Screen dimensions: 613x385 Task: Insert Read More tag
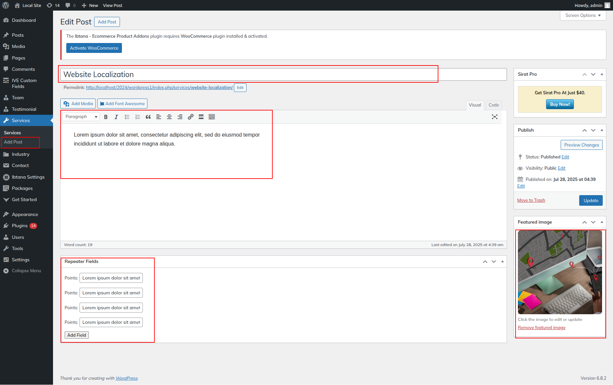(201, 117)
